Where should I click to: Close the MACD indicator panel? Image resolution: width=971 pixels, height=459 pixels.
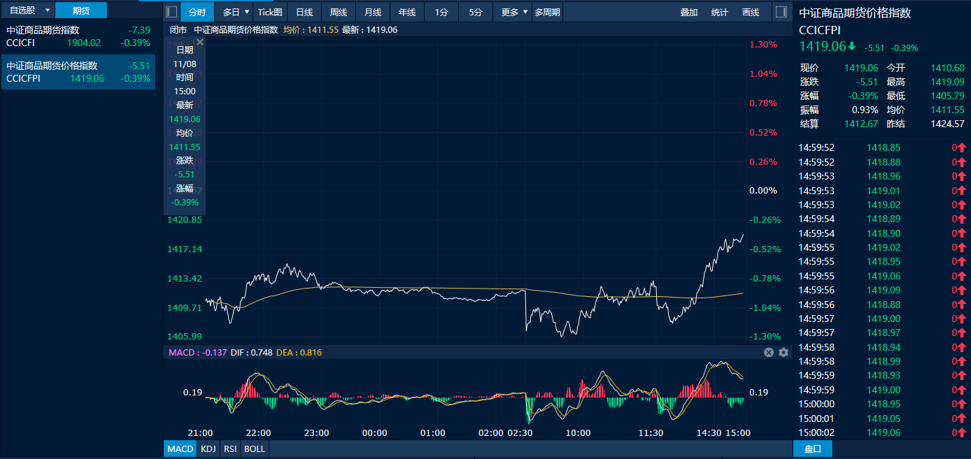[x=769, y=353]
